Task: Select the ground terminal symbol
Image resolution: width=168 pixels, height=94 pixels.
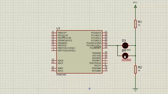Action: coord(135,90)
